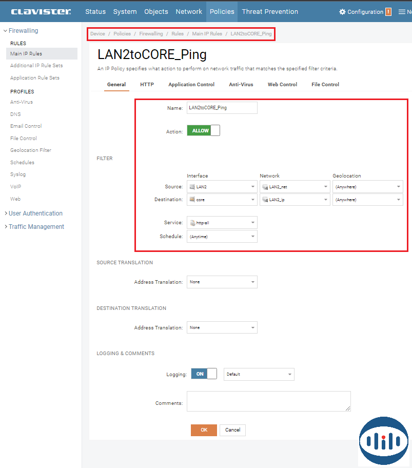Open the Source Geolocation dropdown
Image resolution: width=412 pixels, height=468 pixels.
(367, 187)
